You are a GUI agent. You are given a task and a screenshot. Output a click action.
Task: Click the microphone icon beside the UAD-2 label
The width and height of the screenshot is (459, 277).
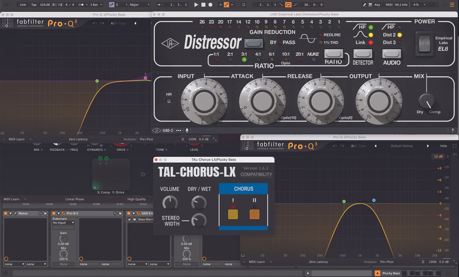tap(187, 130)
